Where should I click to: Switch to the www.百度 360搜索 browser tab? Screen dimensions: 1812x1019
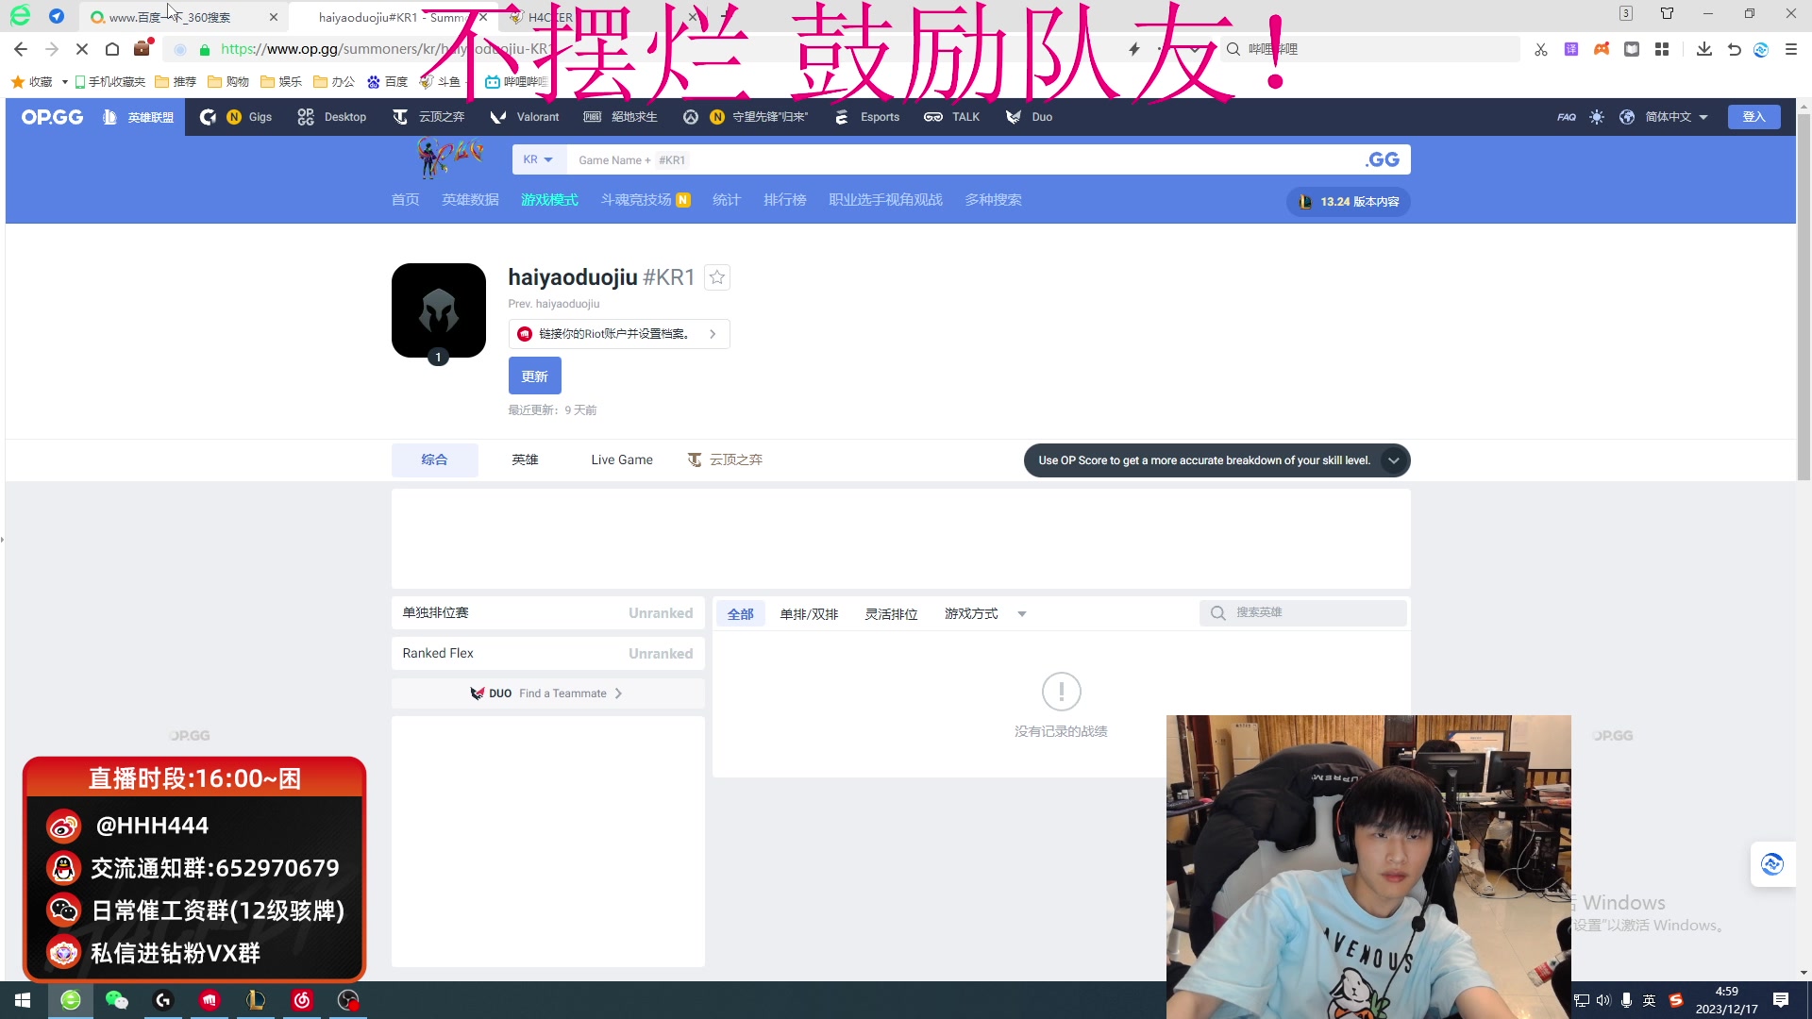pos(183,17)
